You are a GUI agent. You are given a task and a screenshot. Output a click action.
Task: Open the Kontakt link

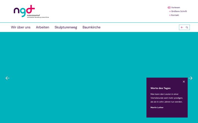point(175,15)
